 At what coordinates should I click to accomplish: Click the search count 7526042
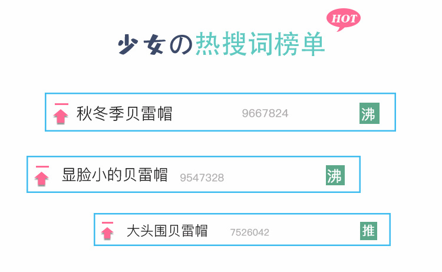click(249, 232)
